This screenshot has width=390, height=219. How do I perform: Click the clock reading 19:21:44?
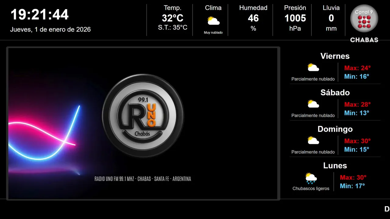tap(40, 15)
